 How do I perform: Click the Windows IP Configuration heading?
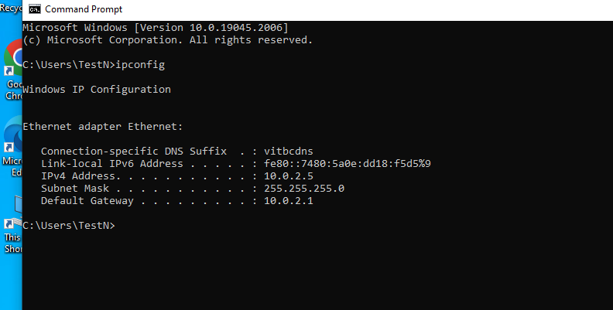click(x=97, y=89)
